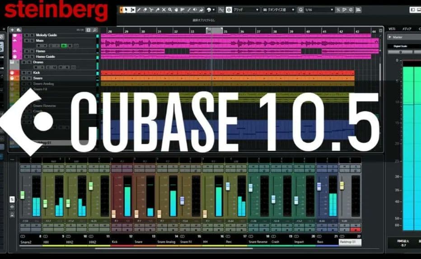The height and width of the screenshot is (259, 421).
Task: Select the Split scissors tool
Action: coord(151,10)
